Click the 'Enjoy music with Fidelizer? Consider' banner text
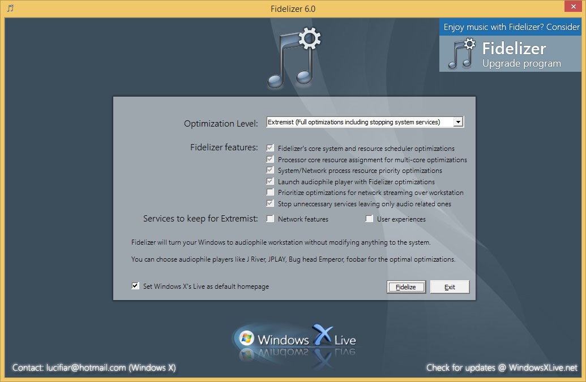 coord(511,27)
